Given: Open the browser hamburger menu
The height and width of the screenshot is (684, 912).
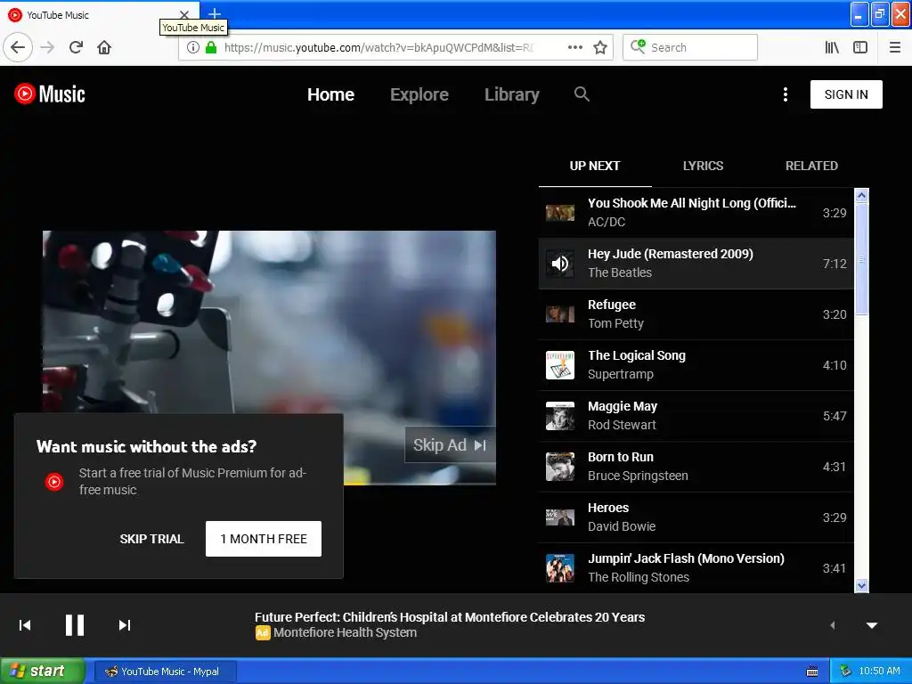Looking at the screenshot, I should (895, 47).
